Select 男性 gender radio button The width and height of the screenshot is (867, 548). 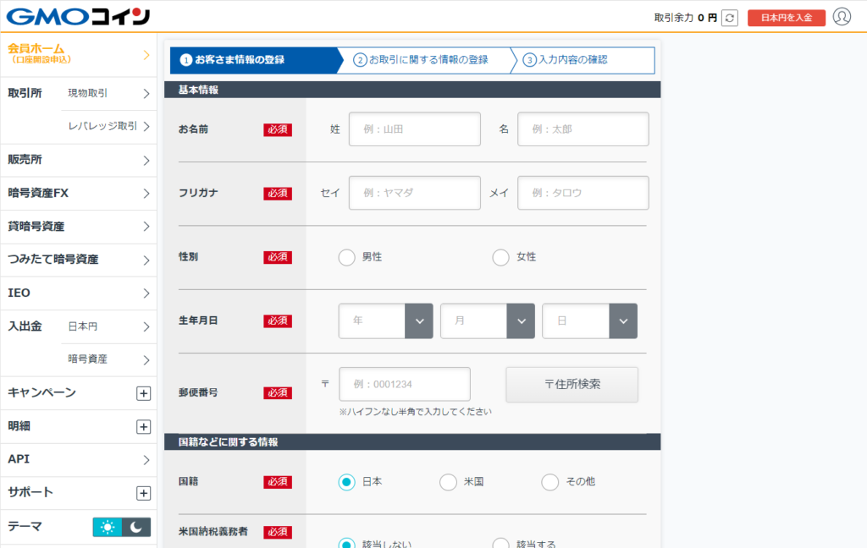(x=346, y=257)
